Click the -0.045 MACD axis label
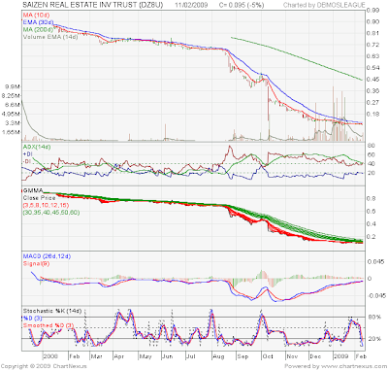Screen dimensions: 388x370 (x=376, y=295)
